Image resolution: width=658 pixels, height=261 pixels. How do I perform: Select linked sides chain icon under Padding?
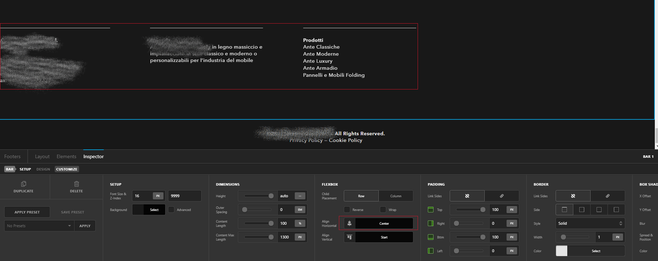pos(502,196)
